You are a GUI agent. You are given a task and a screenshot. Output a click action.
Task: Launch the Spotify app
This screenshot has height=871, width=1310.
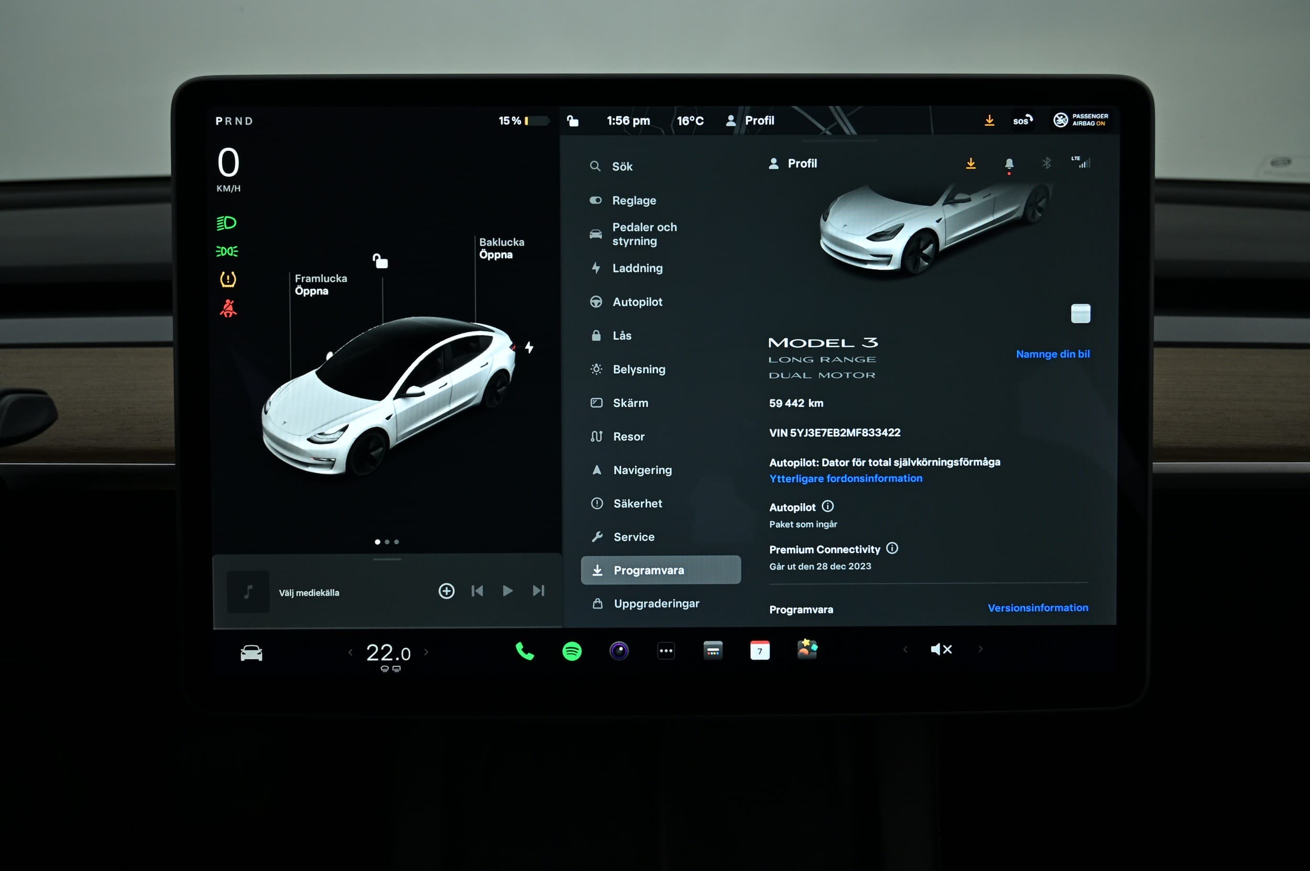pos(572,651)
